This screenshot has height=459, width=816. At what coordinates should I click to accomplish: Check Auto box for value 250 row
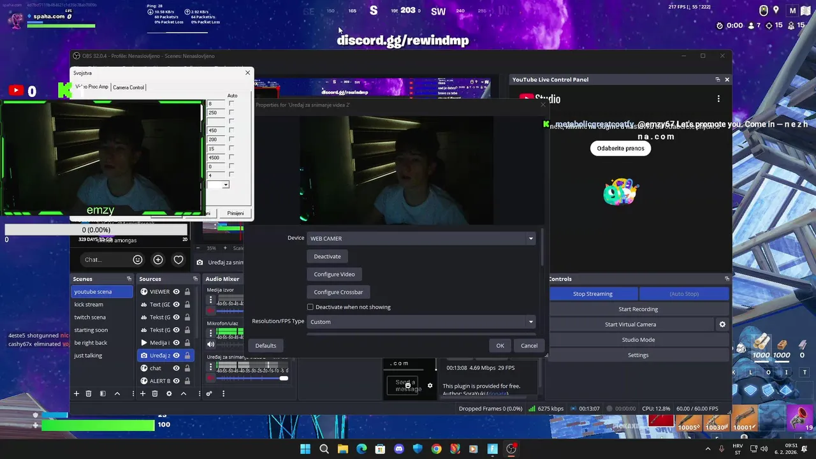(x=231, y=113)
